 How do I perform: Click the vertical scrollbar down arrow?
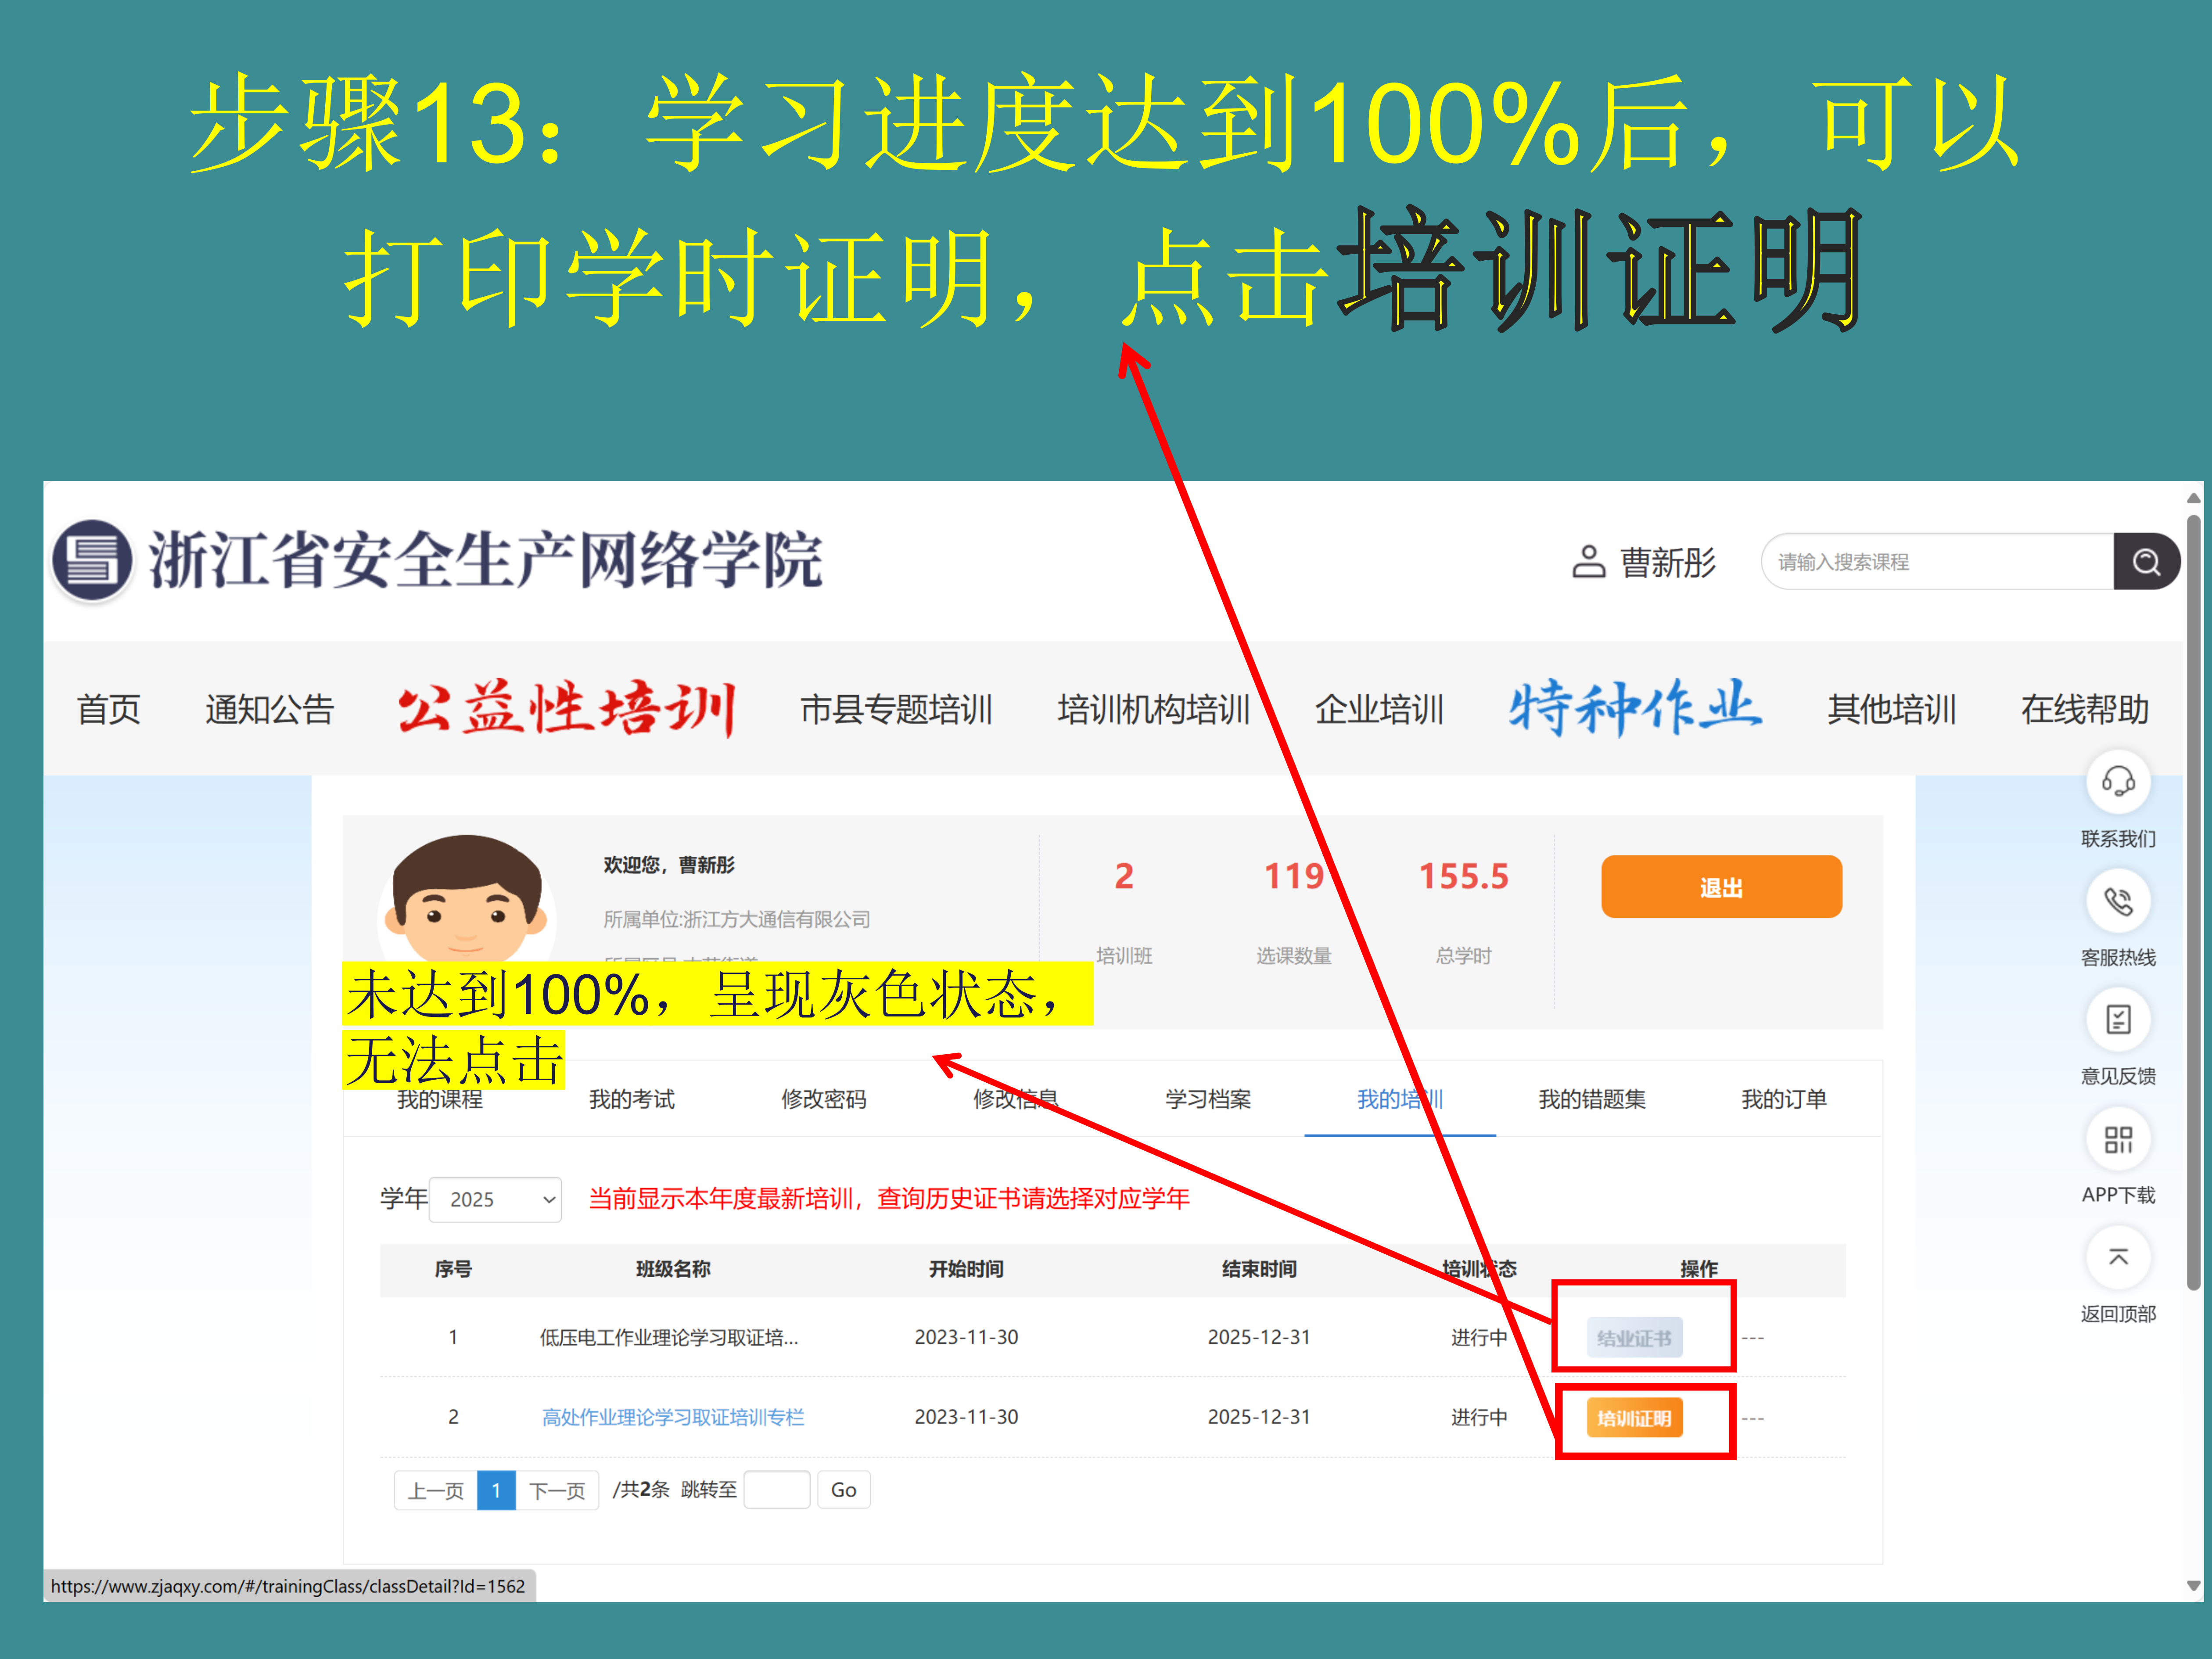click(2193, 1585)
